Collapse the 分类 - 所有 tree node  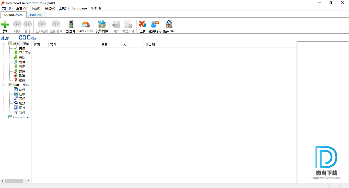coord(4,85)
